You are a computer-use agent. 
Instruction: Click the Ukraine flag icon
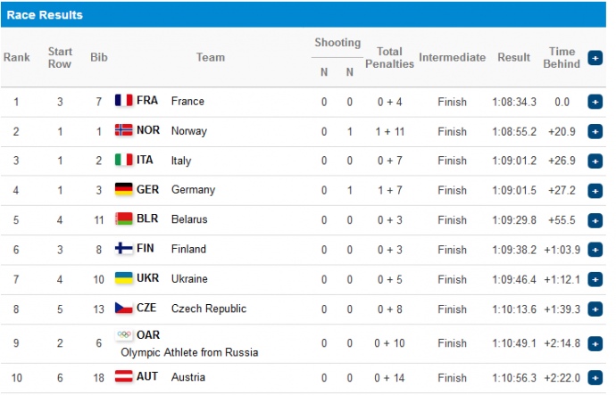point(123,278)
